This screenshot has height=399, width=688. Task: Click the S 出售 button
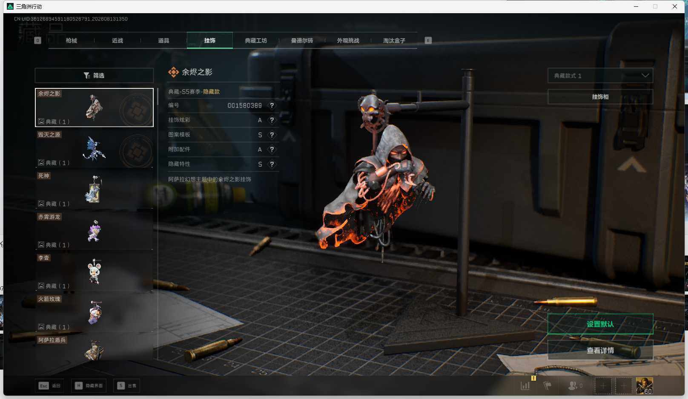[x=127, y=385]
